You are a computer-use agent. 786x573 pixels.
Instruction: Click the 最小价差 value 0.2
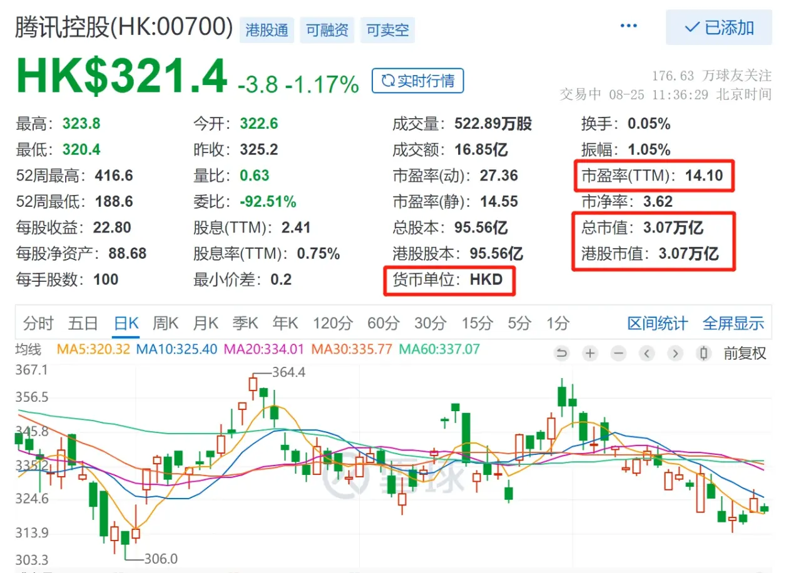[281, 279]
